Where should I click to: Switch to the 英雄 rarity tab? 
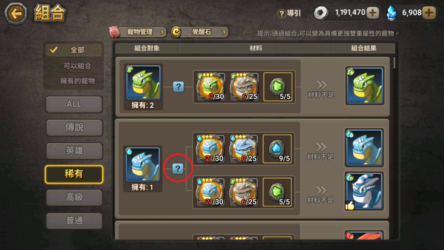[74, 151]
